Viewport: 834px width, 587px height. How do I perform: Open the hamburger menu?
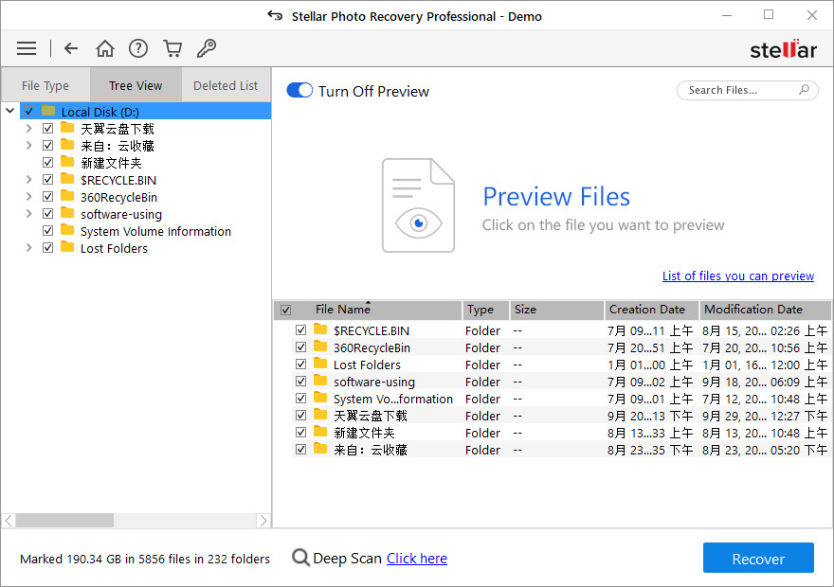pos(27,48)
